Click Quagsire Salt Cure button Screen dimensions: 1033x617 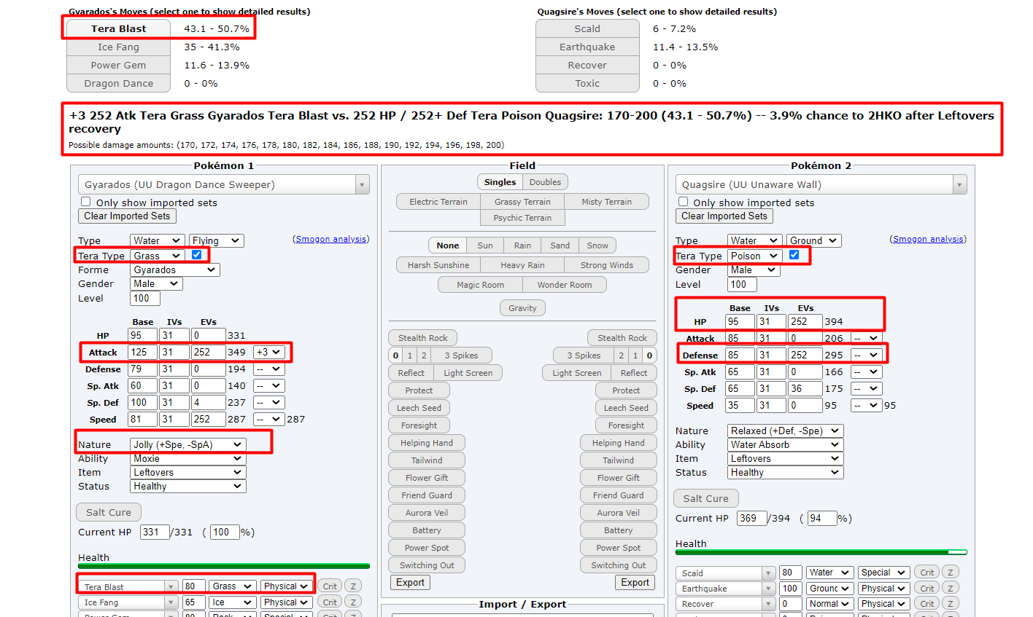pyautogui.click(x=706, y=498)
